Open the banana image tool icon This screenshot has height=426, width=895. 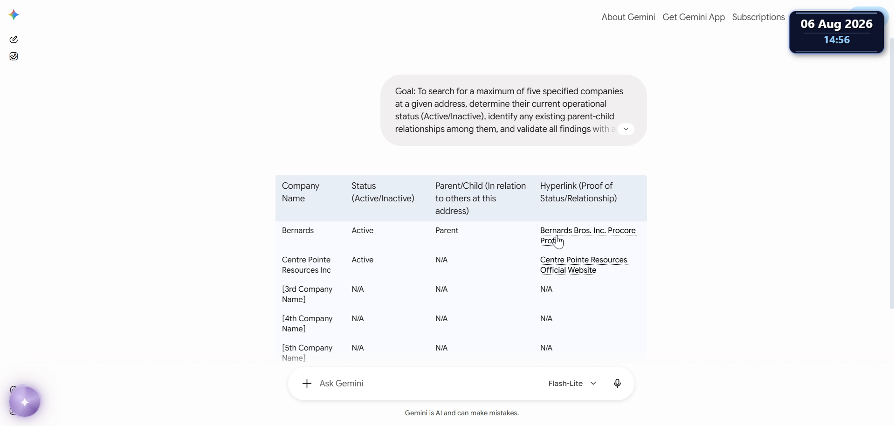(x=14, y=56)
